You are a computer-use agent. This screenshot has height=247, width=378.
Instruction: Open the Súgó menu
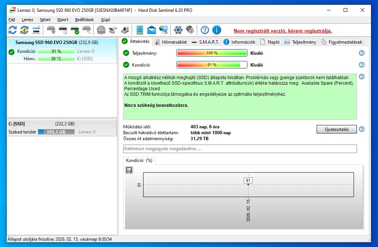tap(105, 20)
